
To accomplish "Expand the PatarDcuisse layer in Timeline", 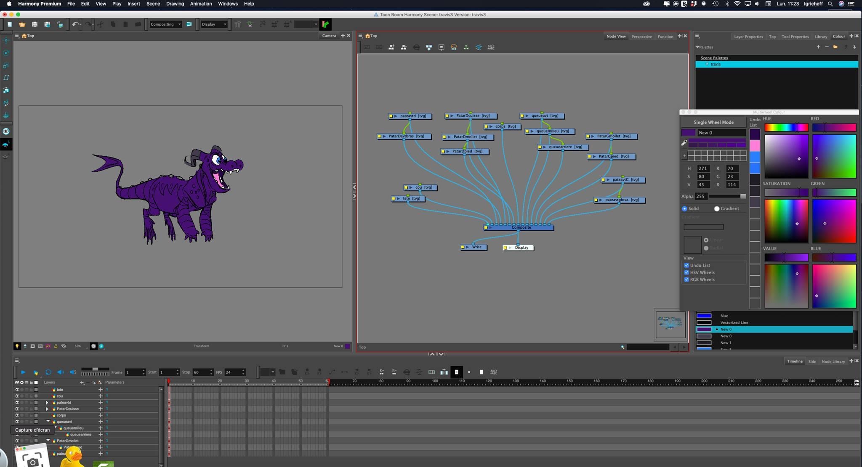I will point(47,409).
